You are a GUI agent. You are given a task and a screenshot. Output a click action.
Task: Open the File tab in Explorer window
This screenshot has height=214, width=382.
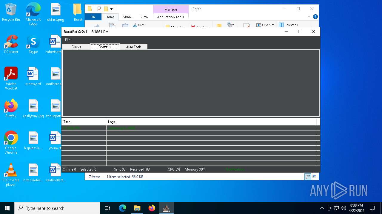click(93, 17)
